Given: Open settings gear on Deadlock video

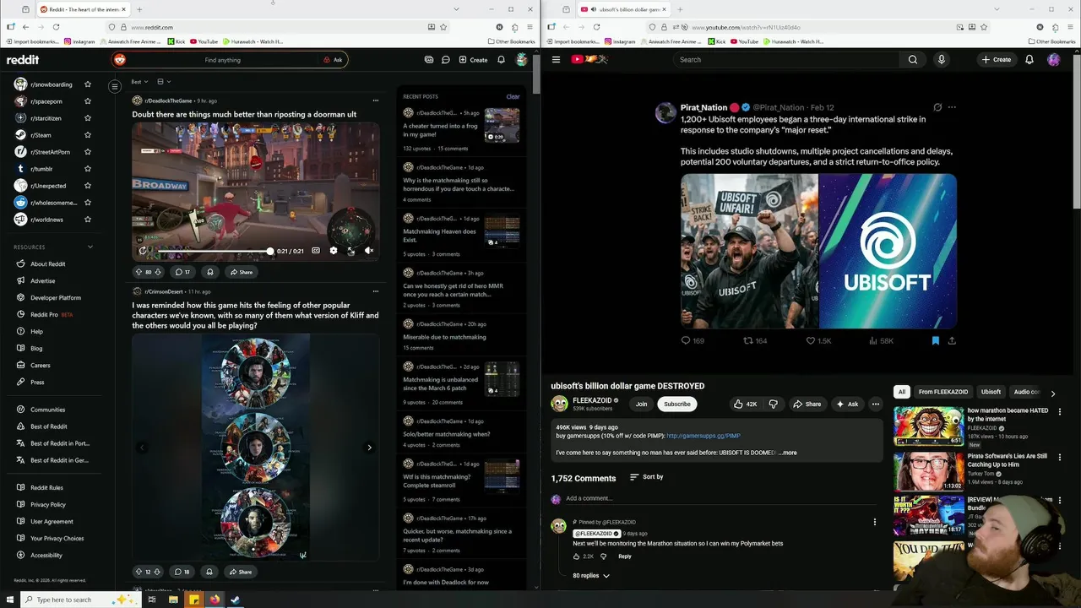Looking at the screenshot, I should pyautogui.click(x=333, y=251).
